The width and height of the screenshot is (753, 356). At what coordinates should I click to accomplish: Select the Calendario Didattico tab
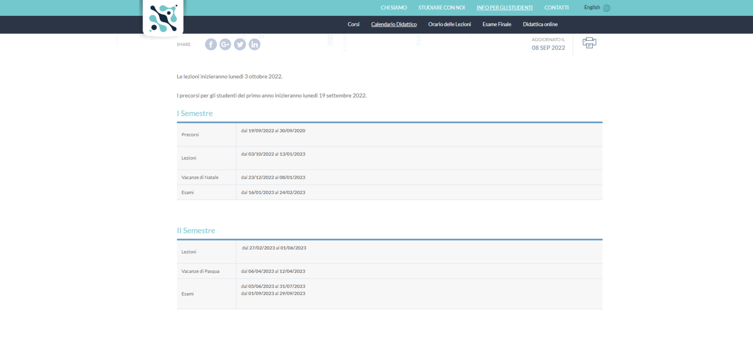point(394,24)
